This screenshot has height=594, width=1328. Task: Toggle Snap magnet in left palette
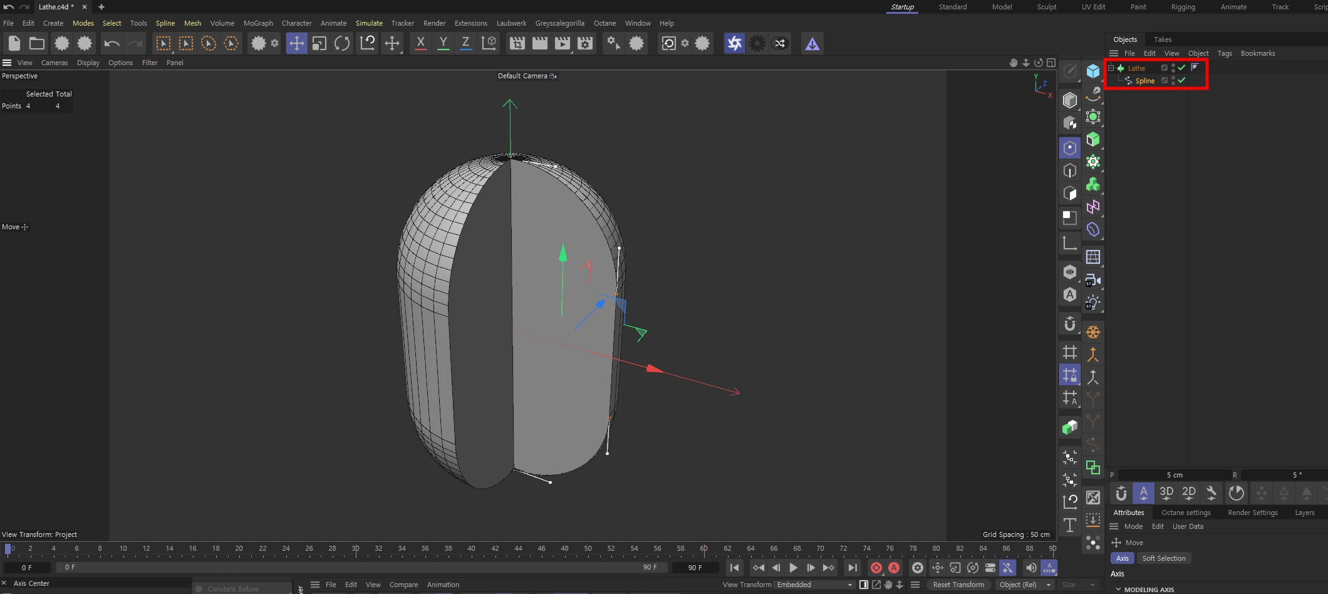1070,324
